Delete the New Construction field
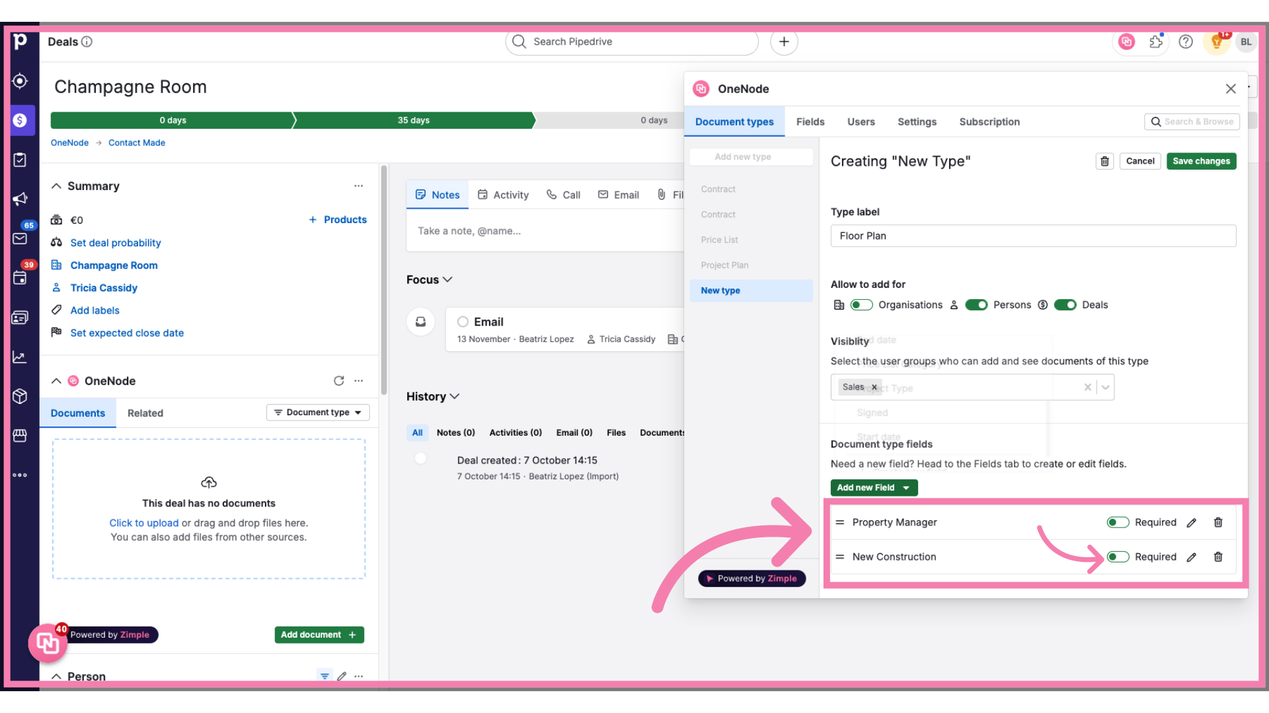1269x713 pixels. (x=1218, y=557)
